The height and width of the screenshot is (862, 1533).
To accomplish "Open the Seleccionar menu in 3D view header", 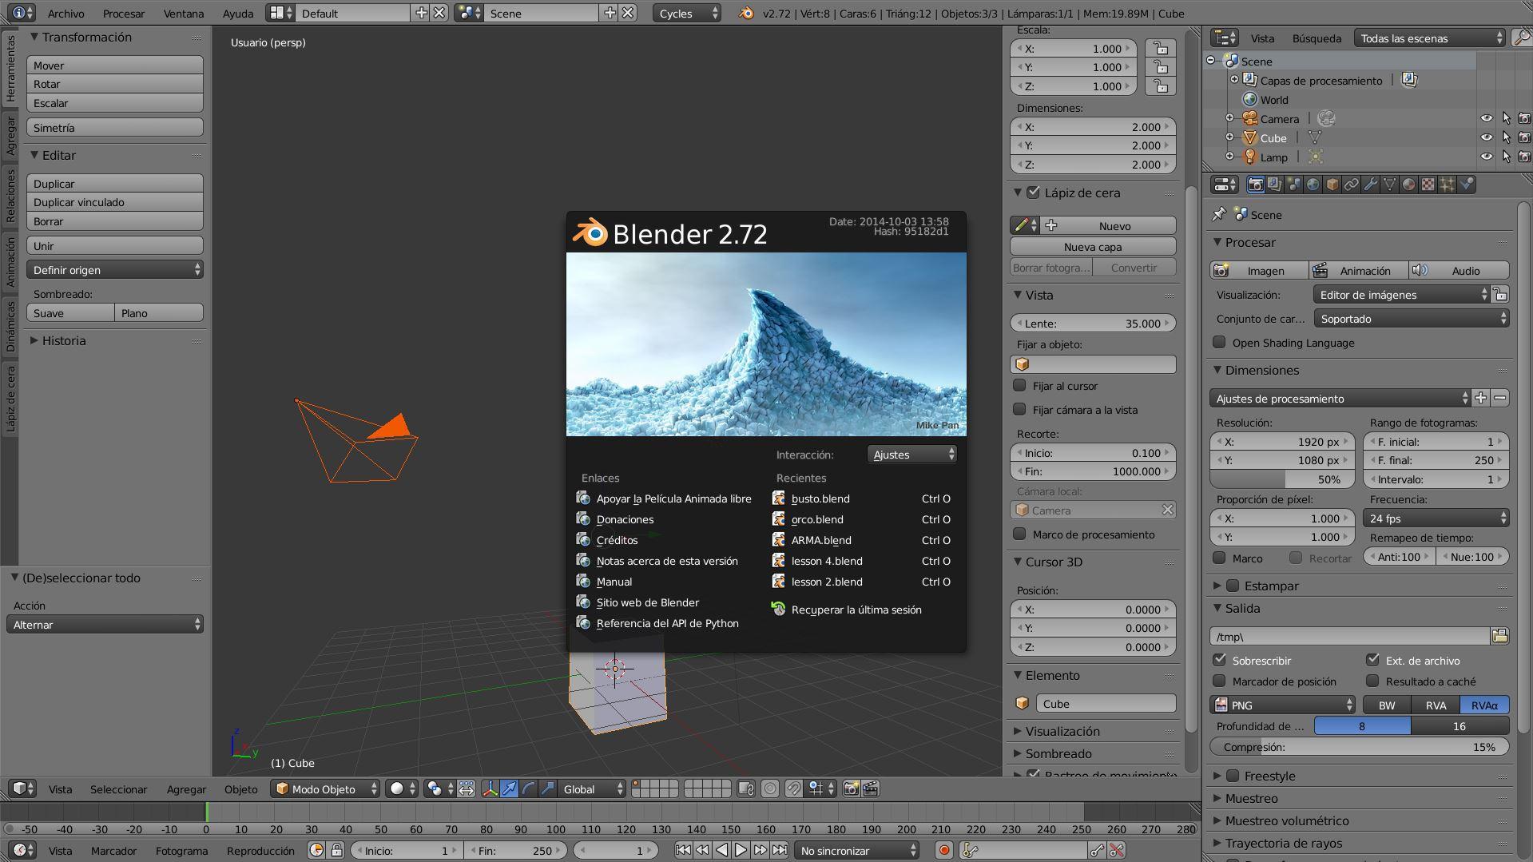I will [x=118, y=789].
